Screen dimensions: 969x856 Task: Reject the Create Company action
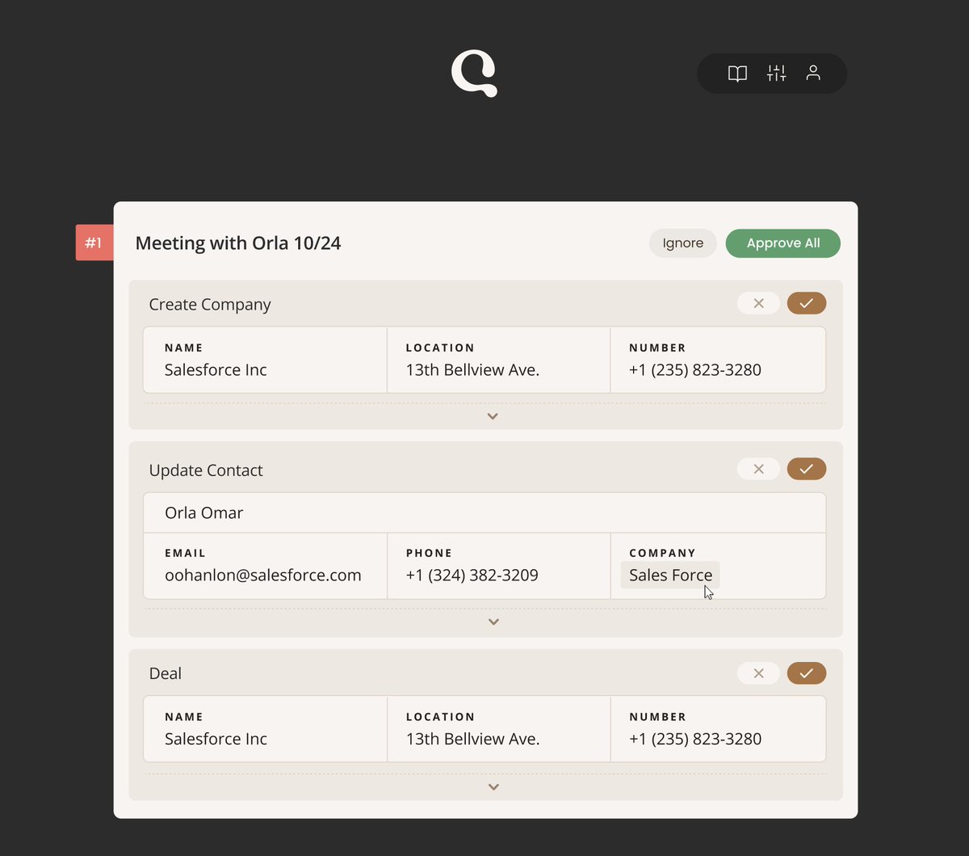click(758, 303)
